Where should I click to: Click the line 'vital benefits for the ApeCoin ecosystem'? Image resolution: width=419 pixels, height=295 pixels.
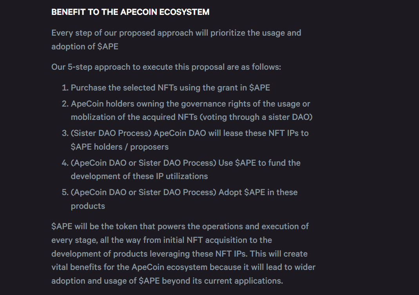pyautogui.click(x=183, y=268)
